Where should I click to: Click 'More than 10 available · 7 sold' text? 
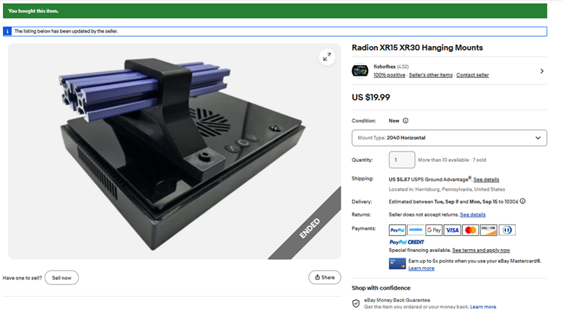point(452,160)
